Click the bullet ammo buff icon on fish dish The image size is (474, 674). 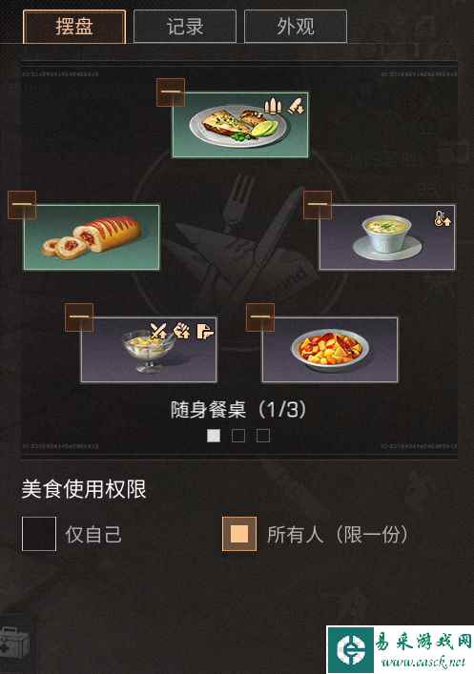tap(272, 105)
